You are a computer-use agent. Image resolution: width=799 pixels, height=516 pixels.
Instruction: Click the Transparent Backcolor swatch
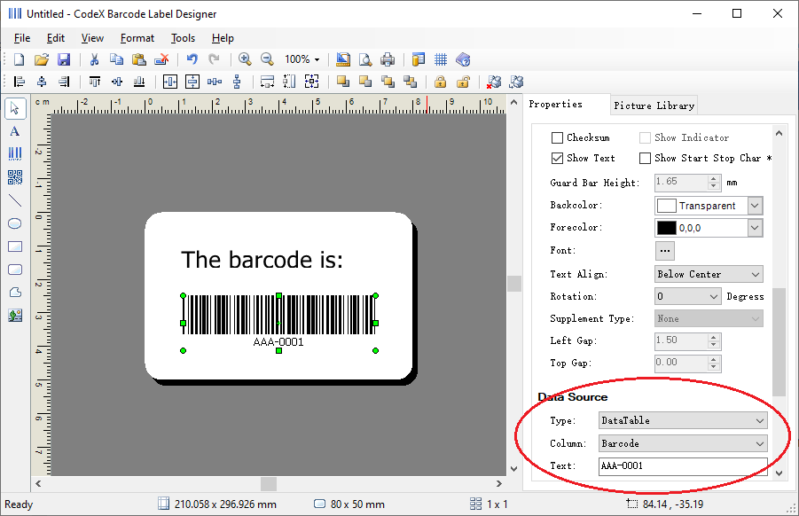click(x=667, y=206)
